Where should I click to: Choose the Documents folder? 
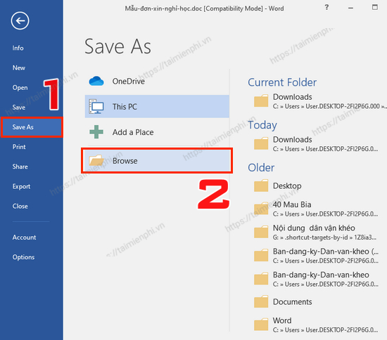[293, 302]
